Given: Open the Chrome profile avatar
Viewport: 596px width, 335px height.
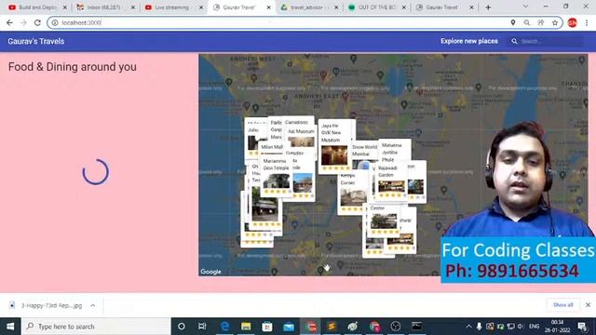Looking at the screenshot, I should tap(572, 22).
